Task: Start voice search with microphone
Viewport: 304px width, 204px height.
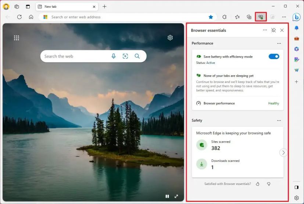Action: tap(114, 57)
